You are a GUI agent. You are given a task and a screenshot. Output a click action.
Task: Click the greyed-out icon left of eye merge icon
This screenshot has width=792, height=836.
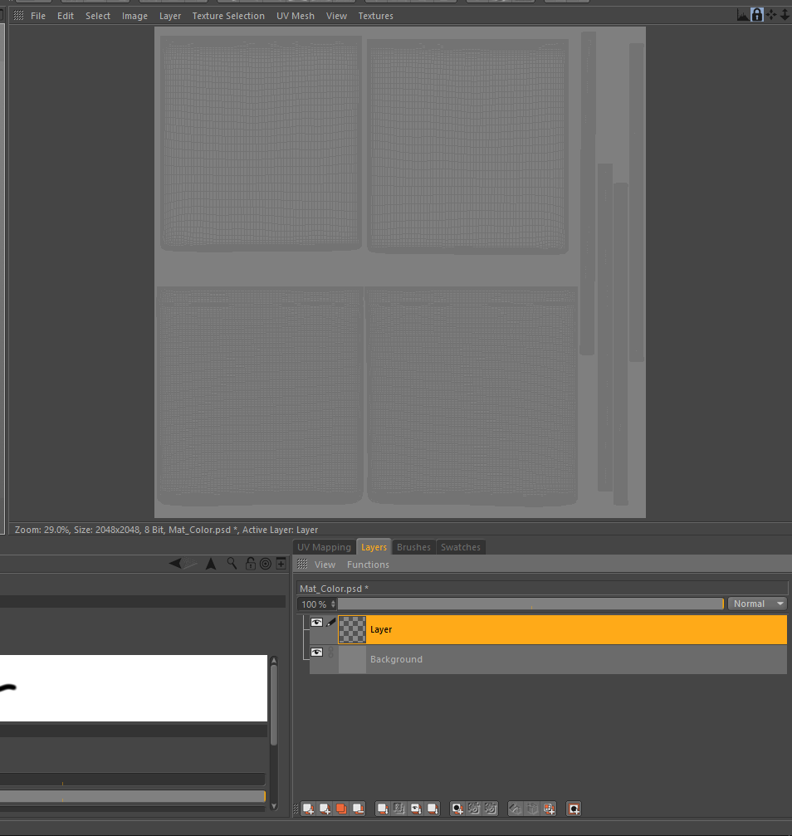(399, 809)
